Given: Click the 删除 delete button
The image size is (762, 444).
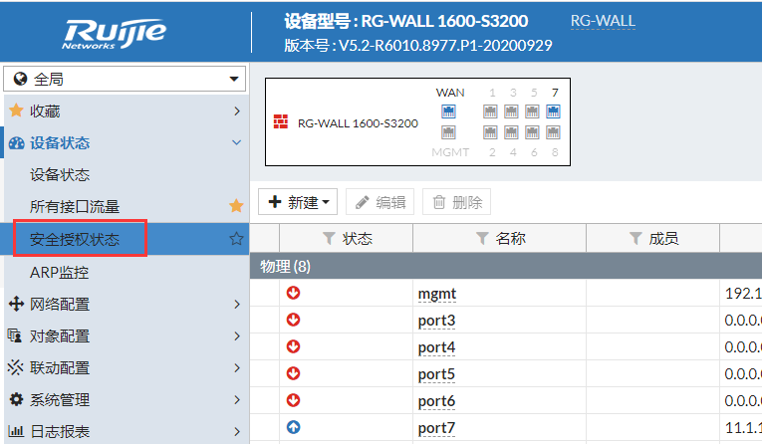Looking at the screenshot, I should [x=457, y=202].
